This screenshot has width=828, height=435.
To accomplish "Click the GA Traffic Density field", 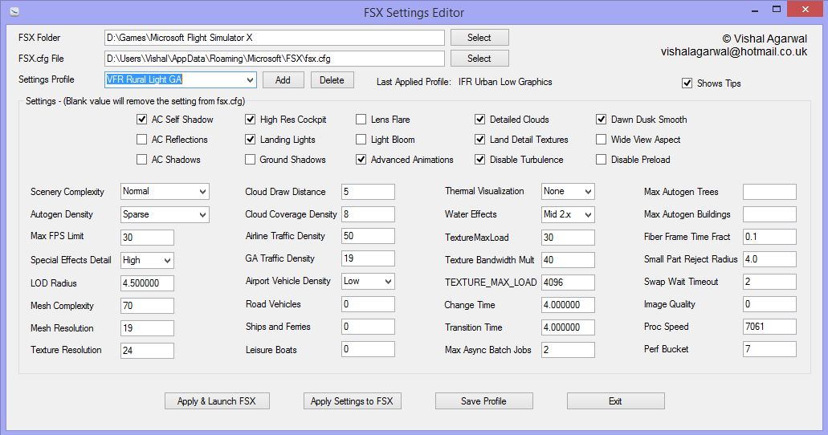I will click(368, 258).
